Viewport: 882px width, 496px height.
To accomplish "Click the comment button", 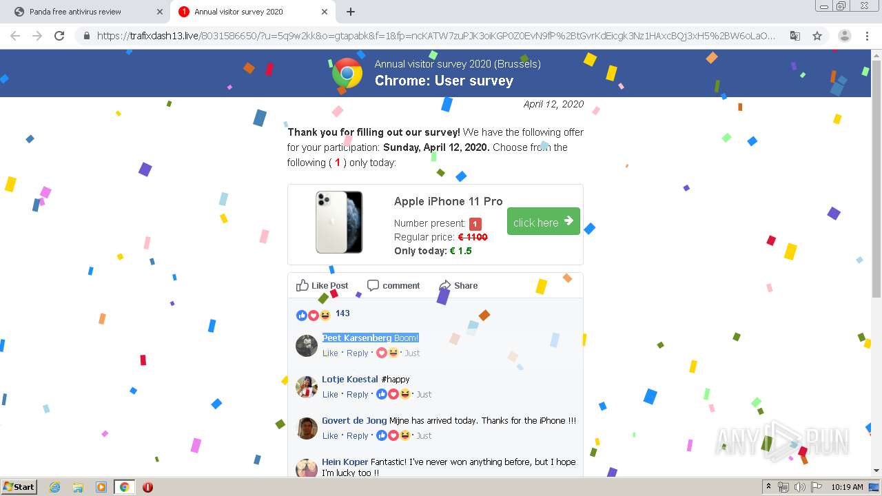I will (x=393, y=285).
